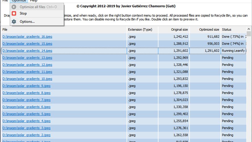
Task: Click the vertical scrollbar thumb
Action: 249,34
